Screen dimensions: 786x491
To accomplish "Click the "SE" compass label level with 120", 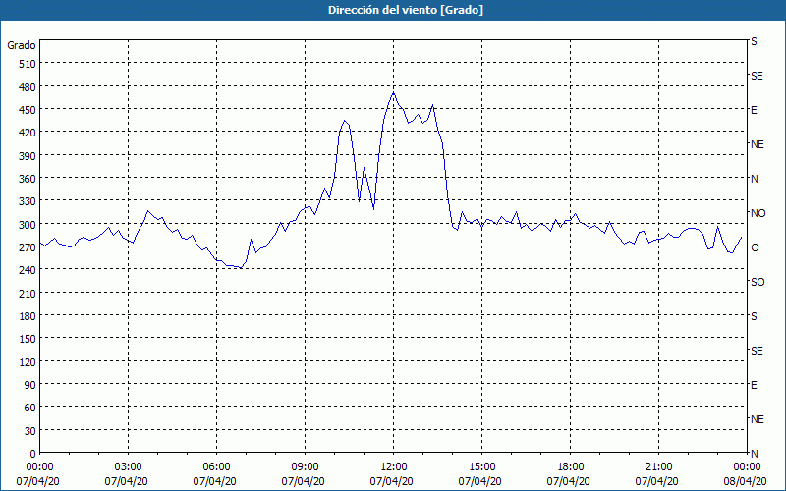I will [x=757, y=351].
